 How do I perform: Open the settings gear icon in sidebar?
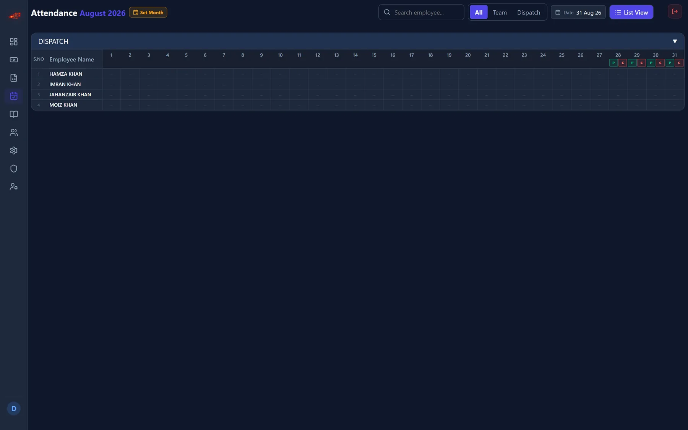click(14, 151)
